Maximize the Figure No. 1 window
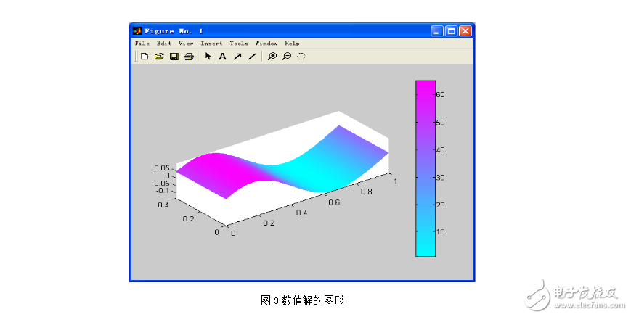The width and height of the screenshot is (631, 317). click(x=451, y=31)
